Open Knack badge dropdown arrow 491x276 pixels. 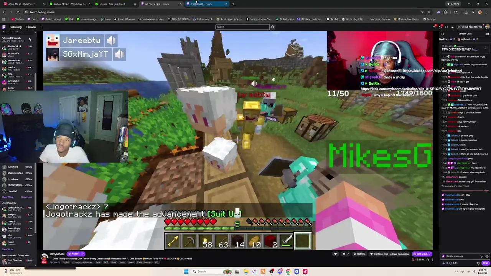pyautogui.click(x=82, y=254)
